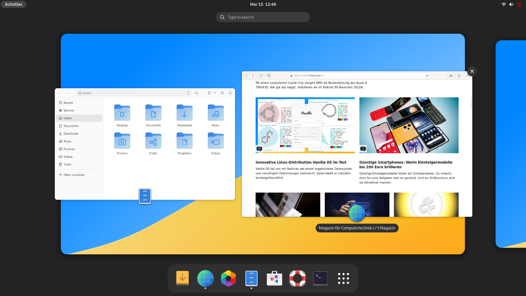The width and height of the screenshot is (526, 296).
Task: Click the search icon in the Files window
Action: coord(196,93)
